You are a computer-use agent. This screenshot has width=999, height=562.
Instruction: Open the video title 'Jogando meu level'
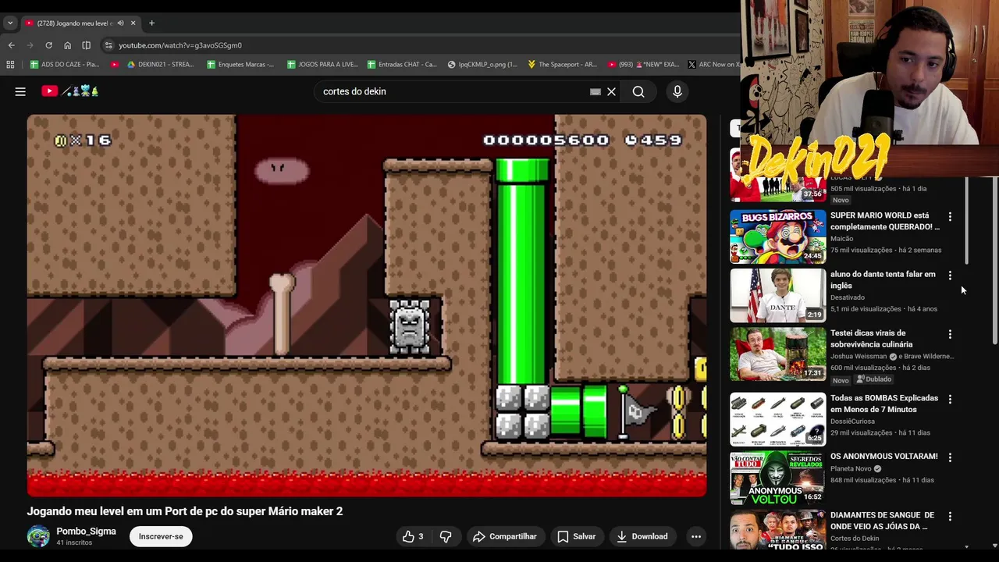tap(185, 511)
